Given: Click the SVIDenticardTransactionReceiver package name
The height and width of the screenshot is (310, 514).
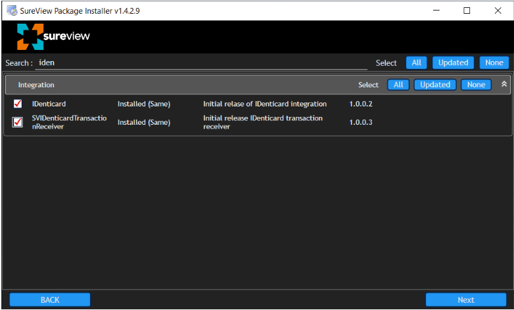Looking at the screenshot, I should 69,122.
